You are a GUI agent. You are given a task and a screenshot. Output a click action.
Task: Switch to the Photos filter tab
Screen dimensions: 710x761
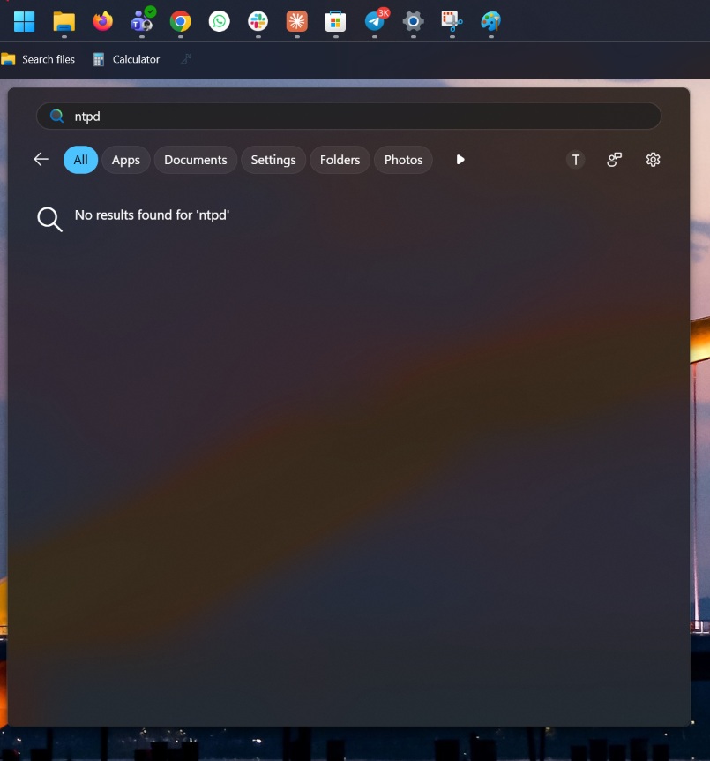403,160
